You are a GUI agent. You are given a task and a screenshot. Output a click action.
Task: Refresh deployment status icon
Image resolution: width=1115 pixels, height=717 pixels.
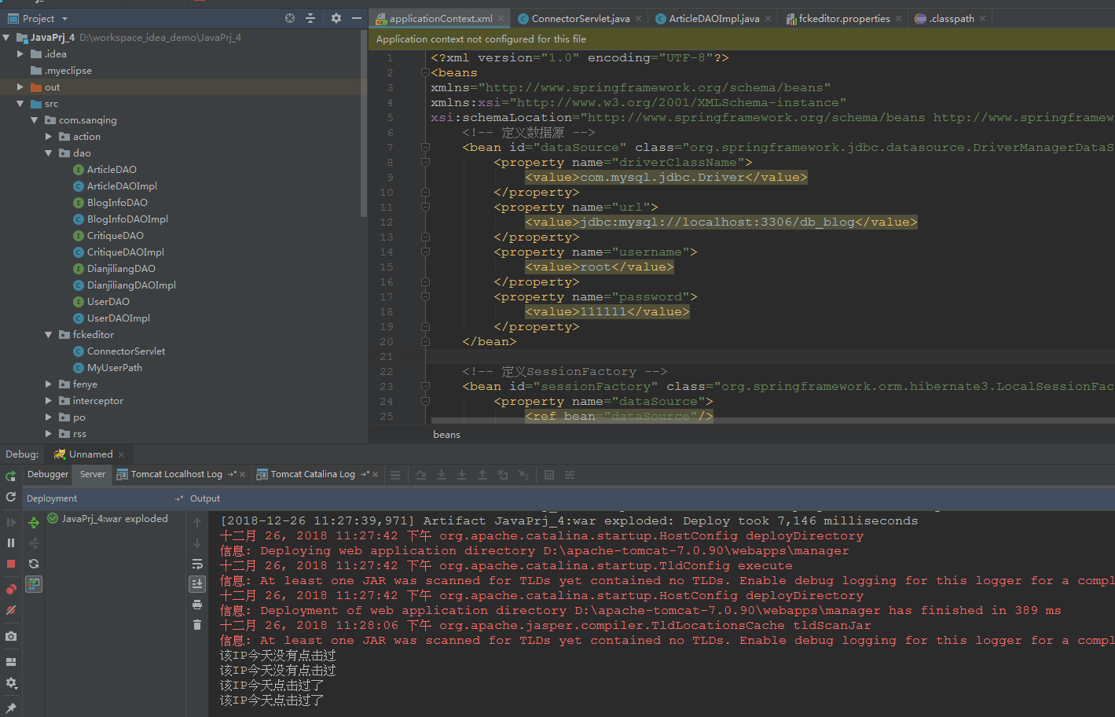(34, 564)
